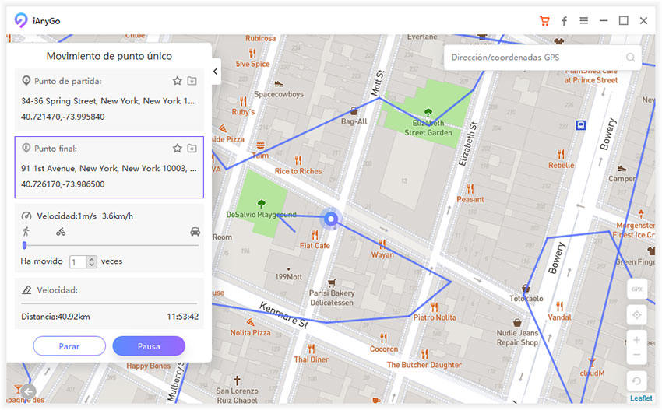Viewport: 662px width, 410px height.
Task: Select start coordinates 40.721470,-73.995840
Action: [x=63, y=117]
